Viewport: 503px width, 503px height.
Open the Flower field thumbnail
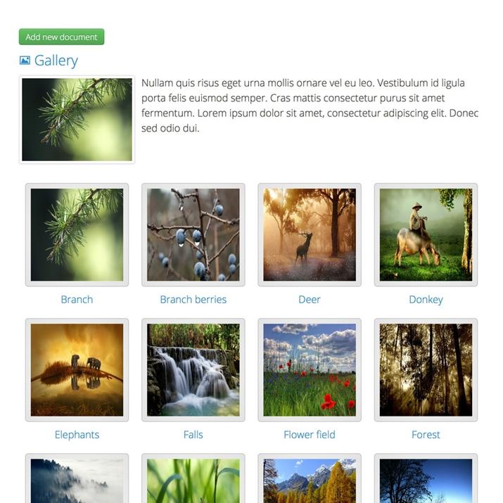click(x=310, y=370)
